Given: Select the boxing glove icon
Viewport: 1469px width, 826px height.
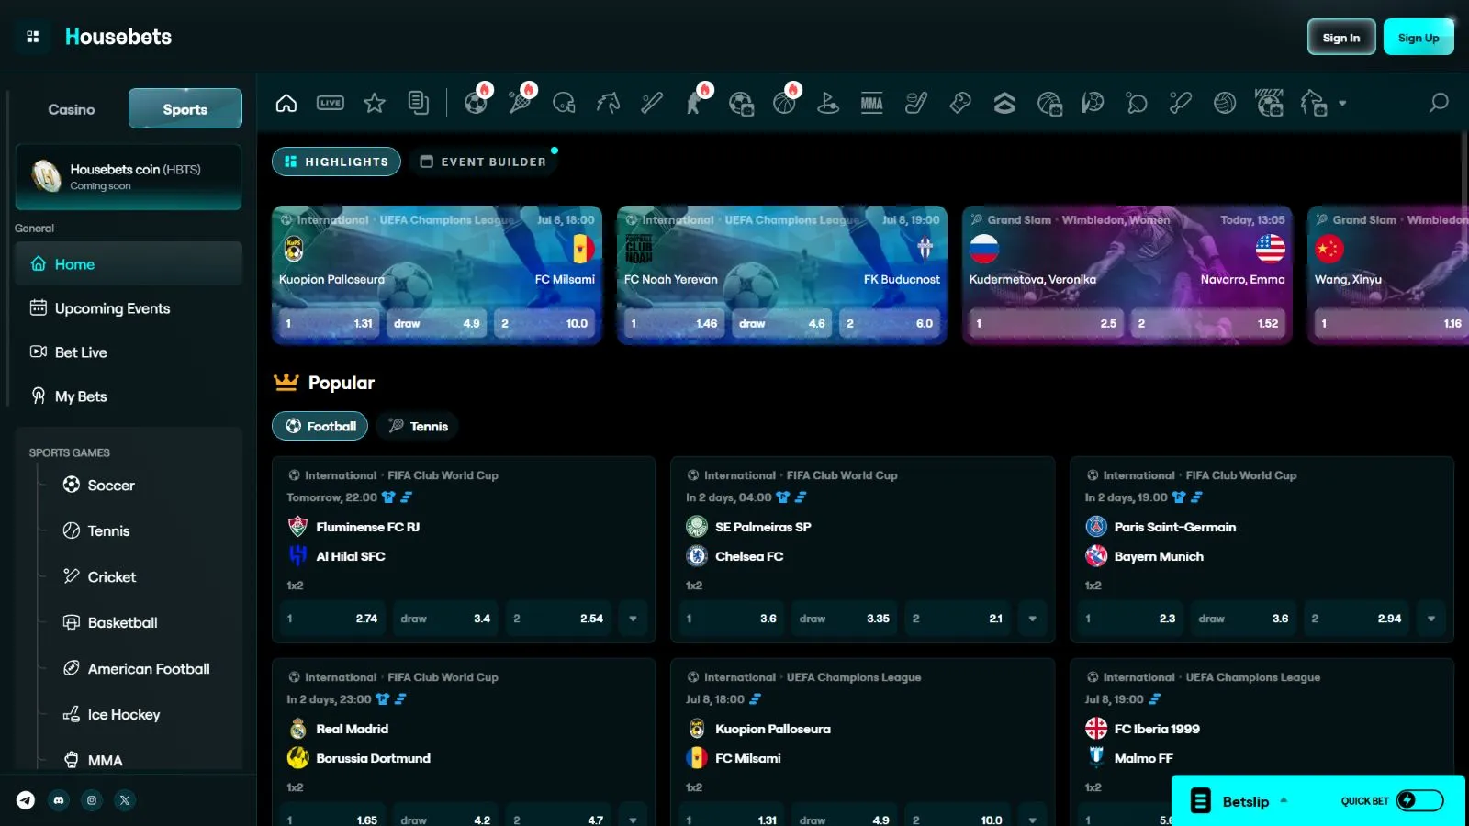Looking at the screenshot, I should point(960,103).
